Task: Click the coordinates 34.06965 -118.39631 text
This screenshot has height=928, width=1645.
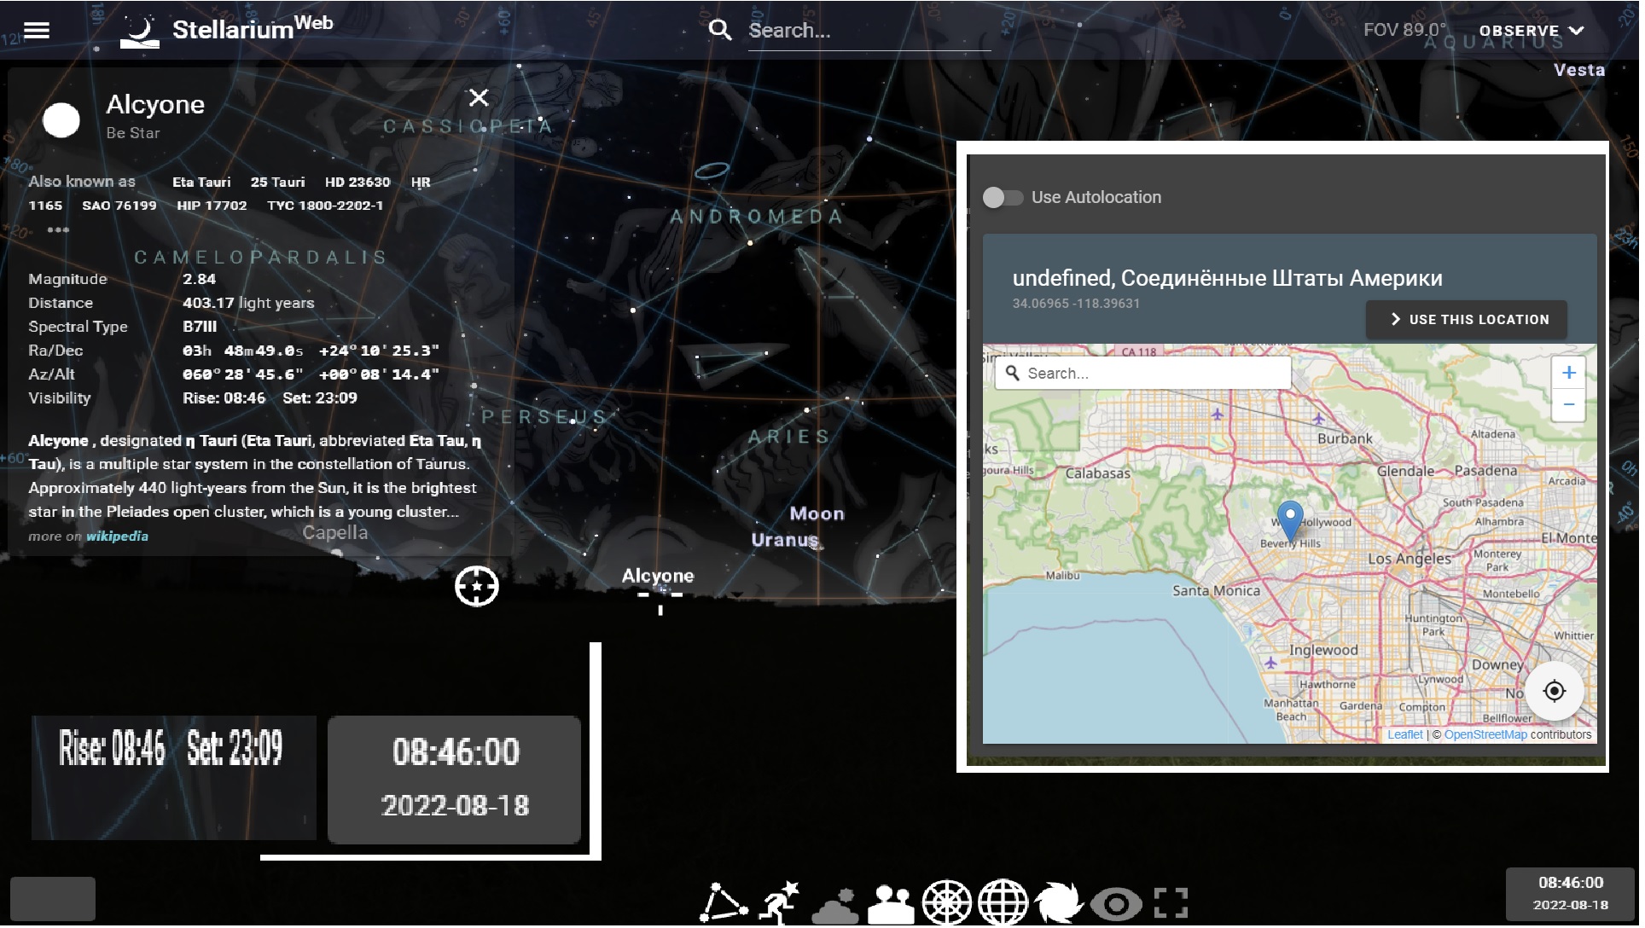Action: [1076, 304]
